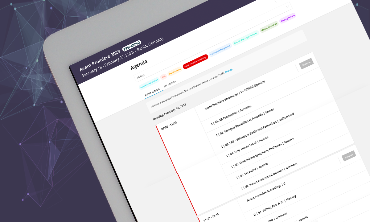Open the Naxos Audiovisual Division entry
Image resolution: width=370 pixels, height=222 pixels.
tap(269, 176)
